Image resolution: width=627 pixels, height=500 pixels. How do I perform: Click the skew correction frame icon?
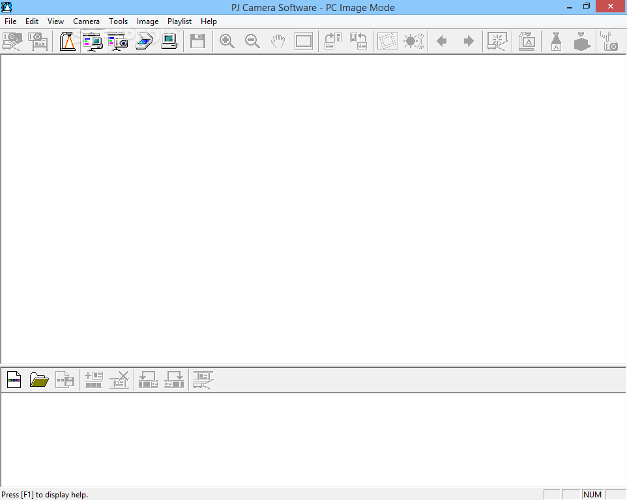[388, 41]
